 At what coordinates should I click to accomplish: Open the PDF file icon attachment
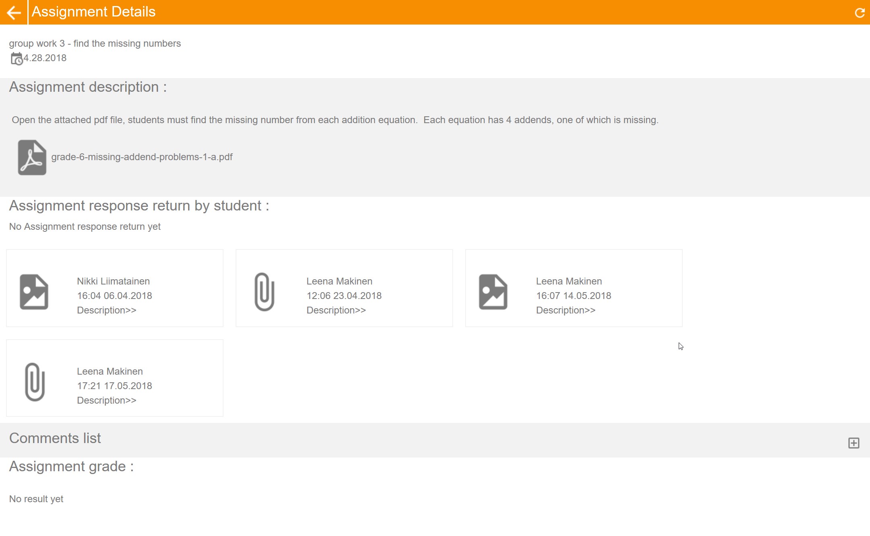tap(32, 157)
